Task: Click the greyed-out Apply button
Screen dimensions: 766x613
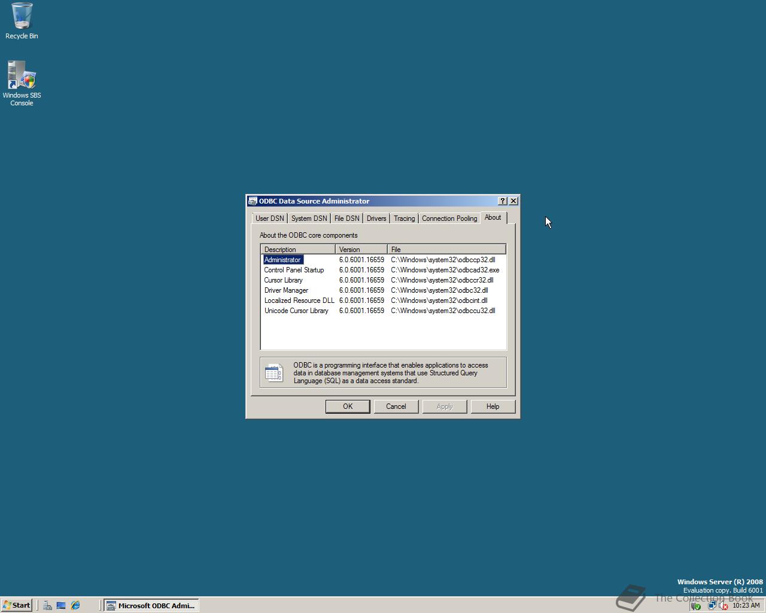Action: point(445,406)
